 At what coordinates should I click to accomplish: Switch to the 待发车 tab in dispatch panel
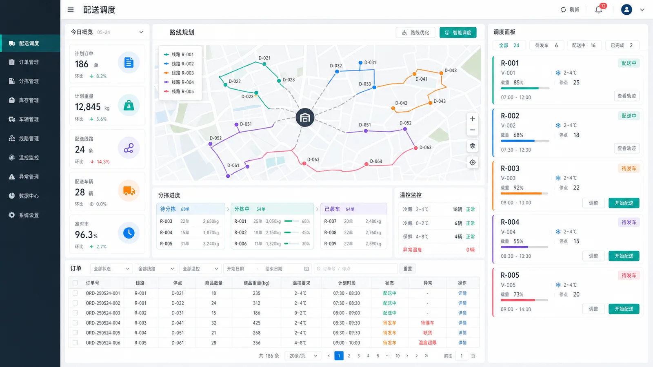click(x=546, y=45)
